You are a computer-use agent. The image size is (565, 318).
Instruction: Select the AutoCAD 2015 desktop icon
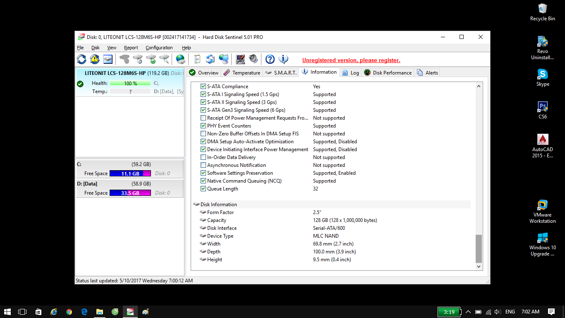click(543, 146)
